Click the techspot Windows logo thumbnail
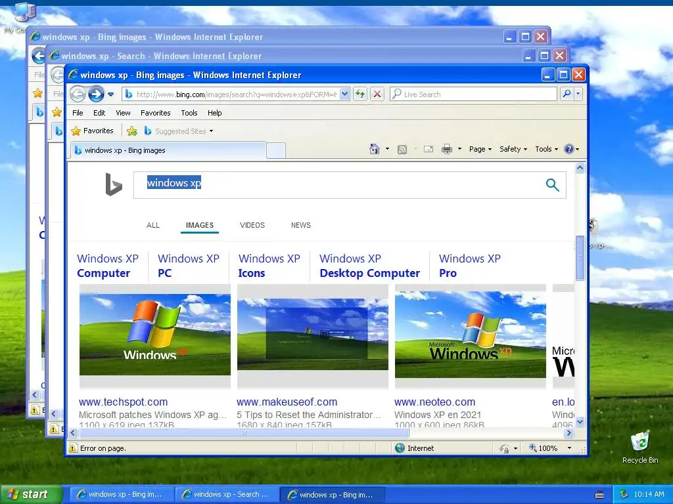The image size is (673, 504). 155,335
